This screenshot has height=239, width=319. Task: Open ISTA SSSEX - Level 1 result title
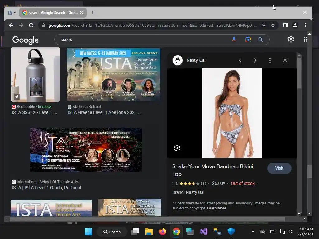[34, 112]
